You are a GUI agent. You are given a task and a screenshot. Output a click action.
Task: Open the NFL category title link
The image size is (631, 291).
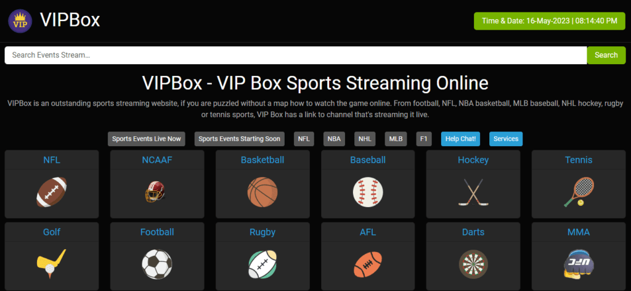coord(52,160)
